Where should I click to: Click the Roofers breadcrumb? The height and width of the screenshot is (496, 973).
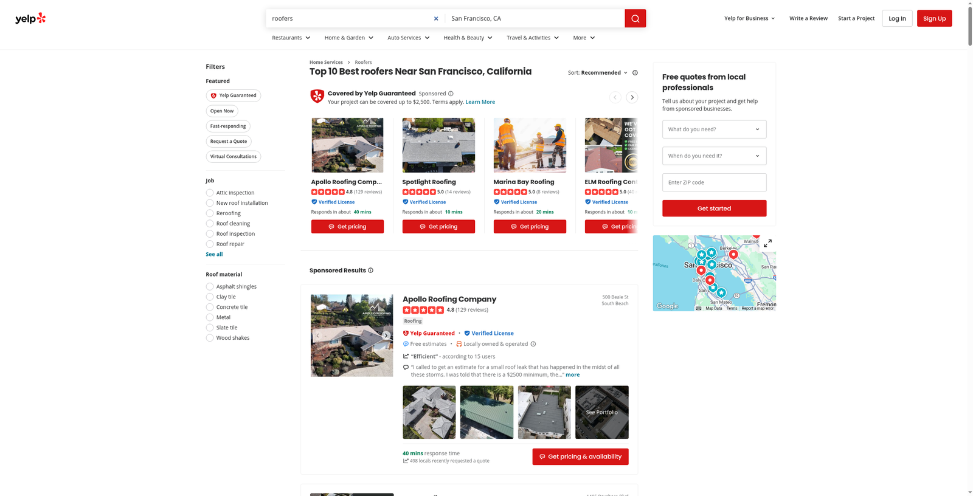point(363,62)
